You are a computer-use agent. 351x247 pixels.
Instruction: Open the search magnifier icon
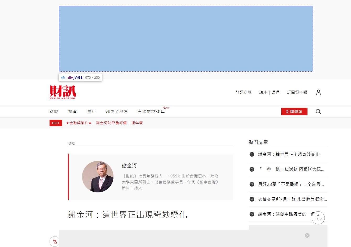318,111
